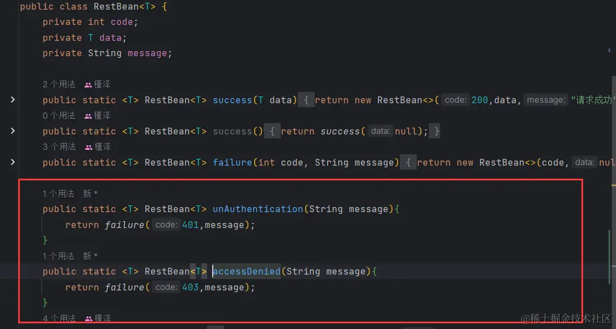Click the "message:" inlay hint before "请求成功"
This screenshot has height=329, width=616.
tap(546, 100)
